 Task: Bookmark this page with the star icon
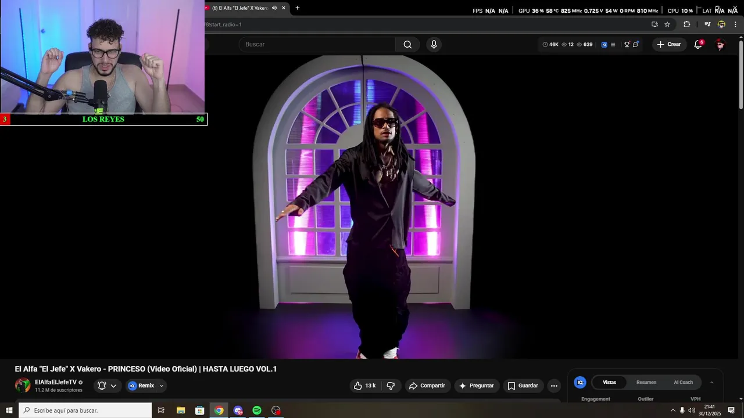(667, 24)
